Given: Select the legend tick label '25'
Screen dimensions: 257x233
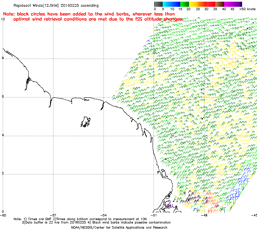Looking at the screenshot, I should click(x=198, y=9).
